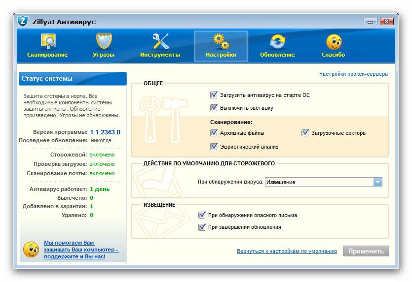The image size is (412, 282).
Task: Click the ИЗВЕЩЕНИЕ section heading
Action: pos(159,205)
